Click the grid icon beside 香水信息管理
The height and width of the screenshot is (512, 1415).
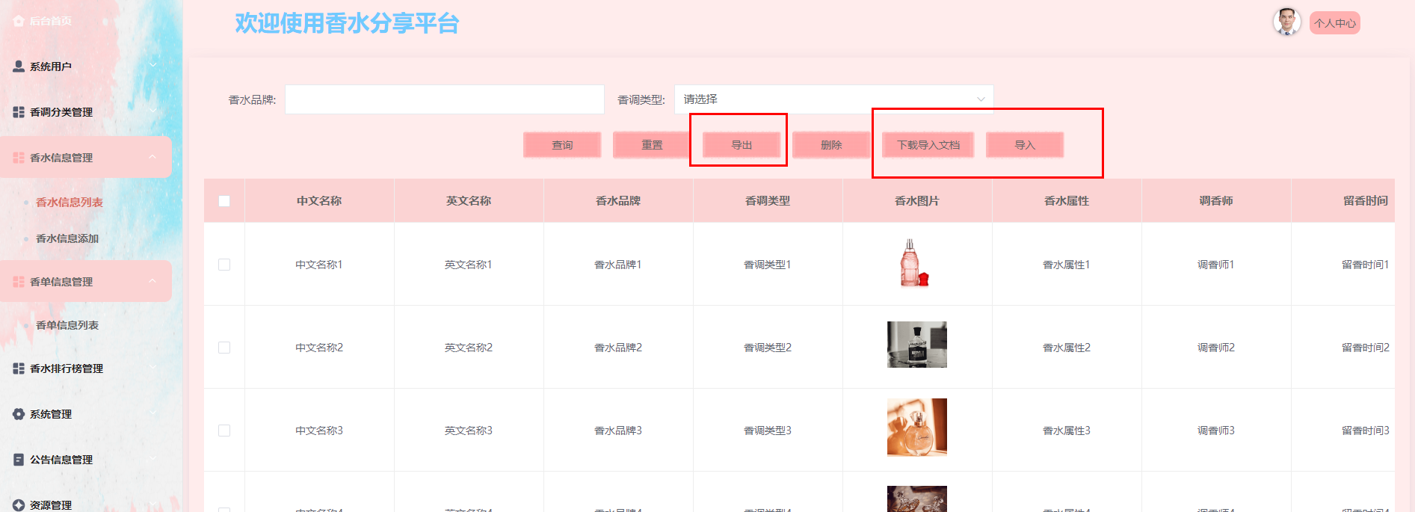19,158
